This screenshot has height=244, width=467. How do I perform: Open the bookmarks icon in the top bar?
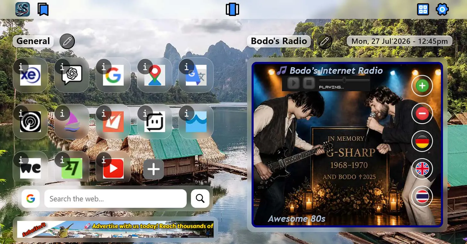click(43, 9)
